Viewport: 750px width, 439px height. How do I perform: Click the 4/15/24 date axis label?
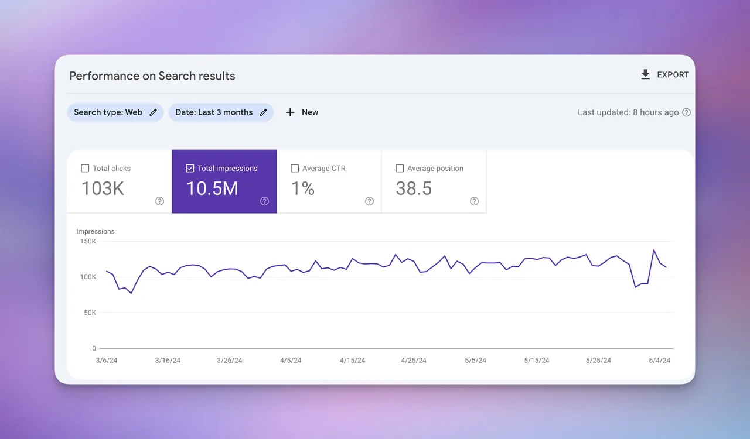point(352,361)
